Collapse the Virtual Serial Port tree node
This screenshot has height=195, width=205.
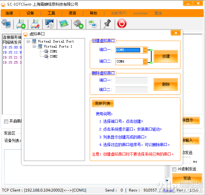[x=28, y=42]
